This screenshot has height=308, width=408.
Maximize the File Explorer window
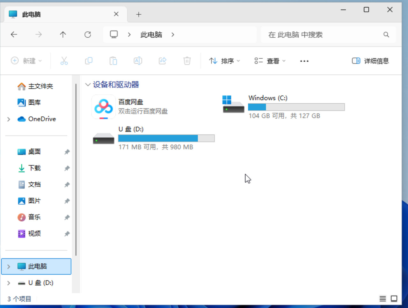[x=367, y=10]
